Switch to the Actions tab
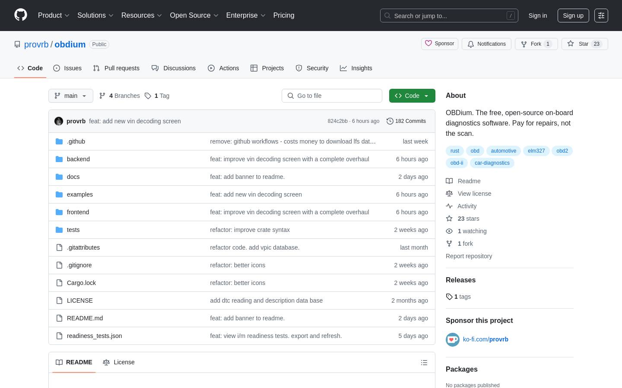622x388 pixels. tap(223, 68)
